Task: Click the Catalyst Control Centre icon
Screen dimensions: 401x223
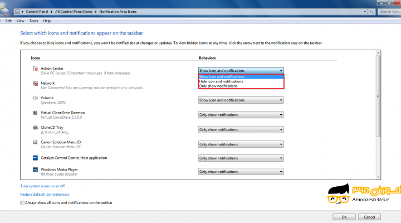Action: coord(35,158)
